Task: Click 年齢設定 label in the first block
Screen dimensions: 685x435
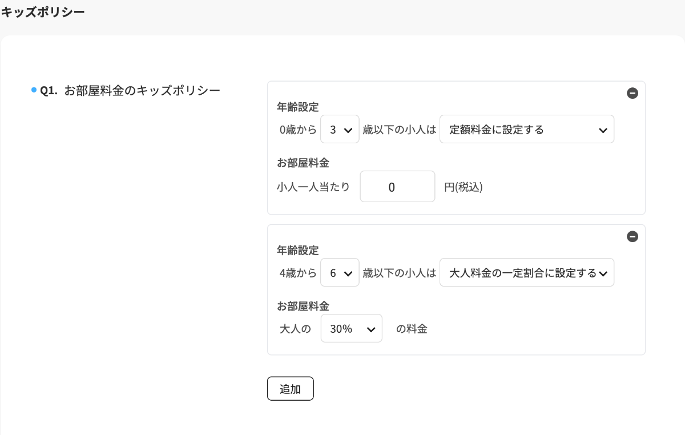Action: tap(298, 107)
